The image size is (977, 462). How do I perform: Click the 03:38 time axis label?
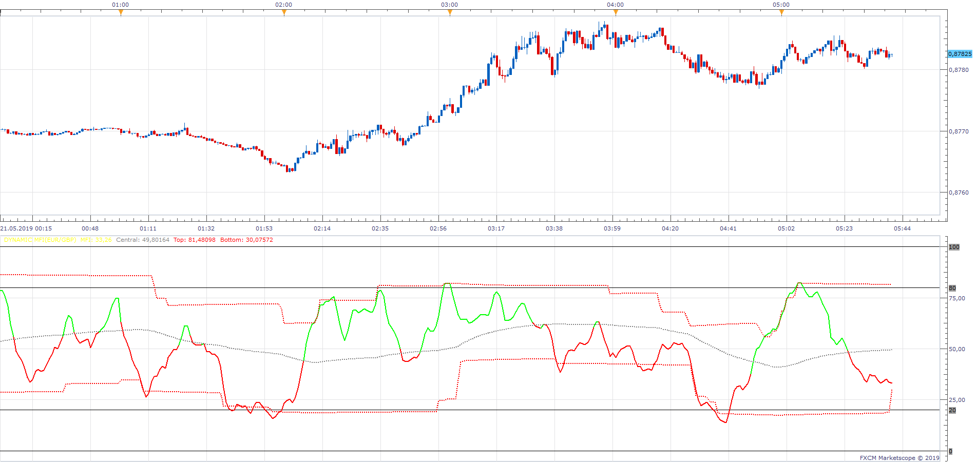554,228
